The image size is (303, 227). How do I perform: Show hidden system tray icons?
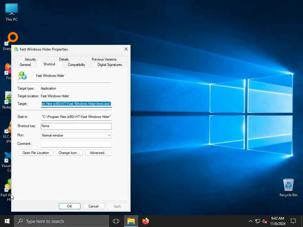pos(250,221)
